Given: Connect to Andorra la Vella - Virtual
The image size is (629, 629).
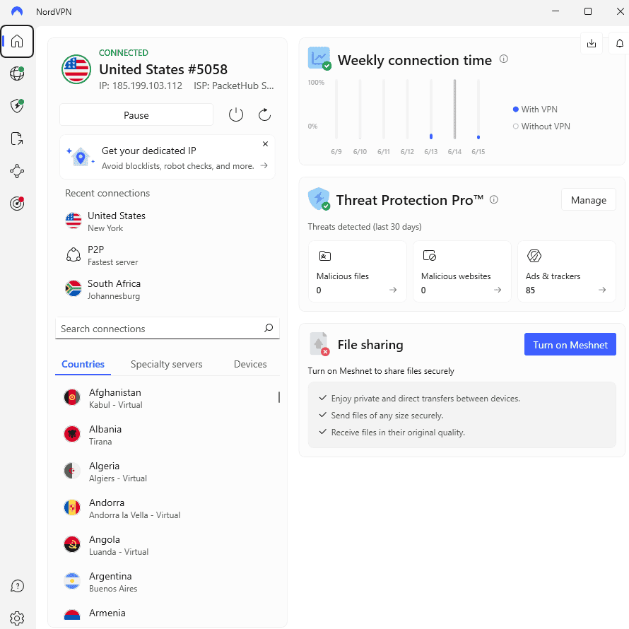Looking at the screenshot, I should point(167,508).
